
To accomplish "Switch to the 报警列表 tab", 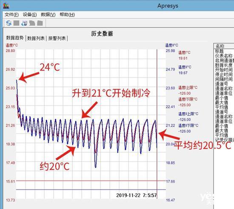I will (x=57, y=38).
